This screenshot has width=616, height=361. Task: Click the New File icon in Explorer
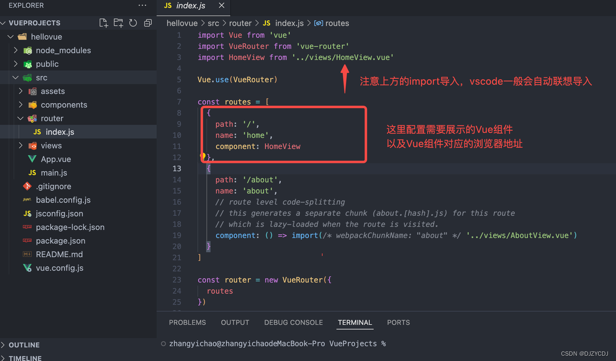point(103,23)
